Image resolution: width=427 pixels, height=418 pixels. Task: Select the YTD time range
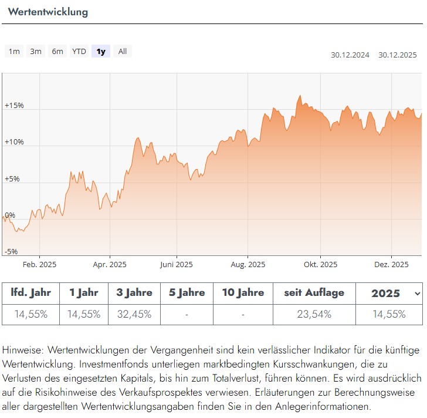click(x=79, y=52)
